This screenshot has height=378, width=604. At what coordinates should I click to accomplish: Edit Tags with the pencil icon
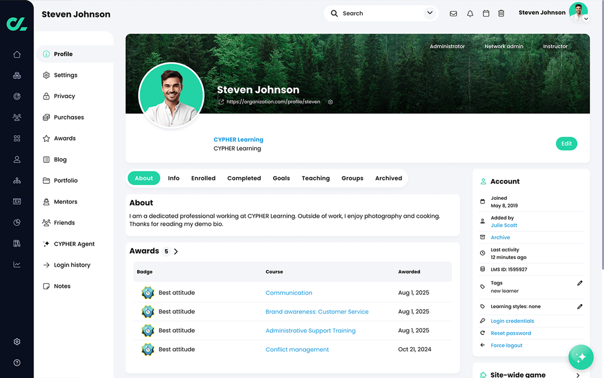point(580,283)
